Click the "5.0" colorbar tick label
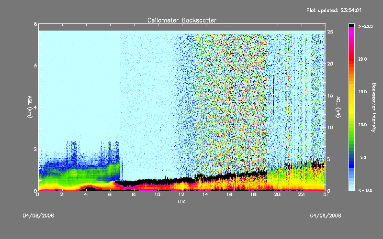 coord(363,157)
